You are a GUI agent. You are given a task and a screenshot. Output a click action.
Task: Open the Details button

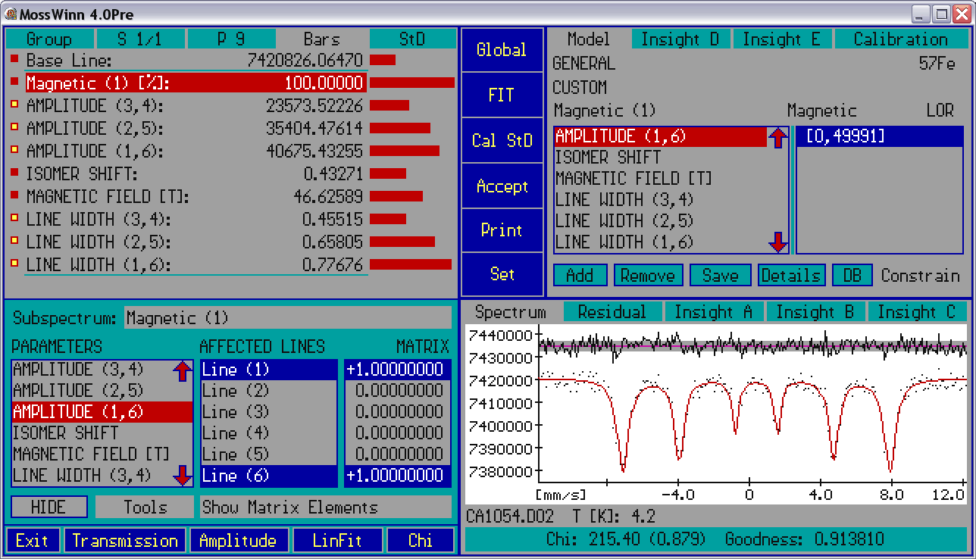point(791,275)
